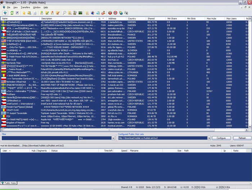The height and width of the screenshot is (190, 252).
Task: Open the Transfers menu
Action: tap(25, 8)
